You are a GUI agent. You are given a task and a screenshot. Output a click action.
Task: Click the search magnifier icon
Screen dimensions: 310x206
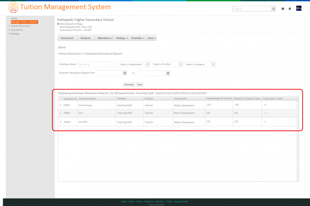pos(274,9)
